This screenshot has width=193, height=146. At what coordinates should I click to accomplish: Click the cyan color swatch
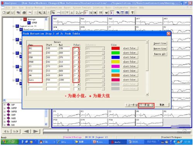click(x=115, y=71)
